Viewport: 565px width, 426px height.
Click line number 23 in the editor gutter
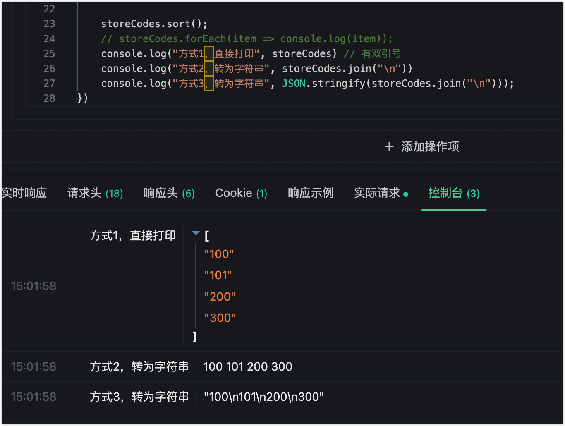coord(49,24)
